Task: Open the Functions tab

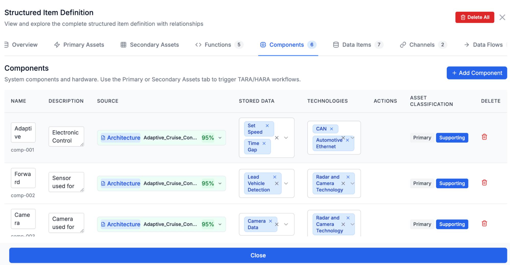Action: coord(218,45)
